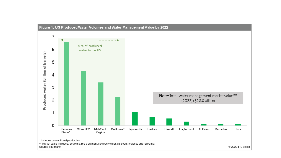Select the Bakken bar
This screenshot has width=281, height=158.
(x=152, y=121)
